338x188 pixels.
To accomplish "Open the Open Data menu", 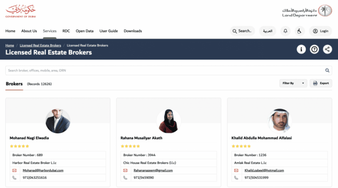I will pyautogui.click(x=84, y=31).
